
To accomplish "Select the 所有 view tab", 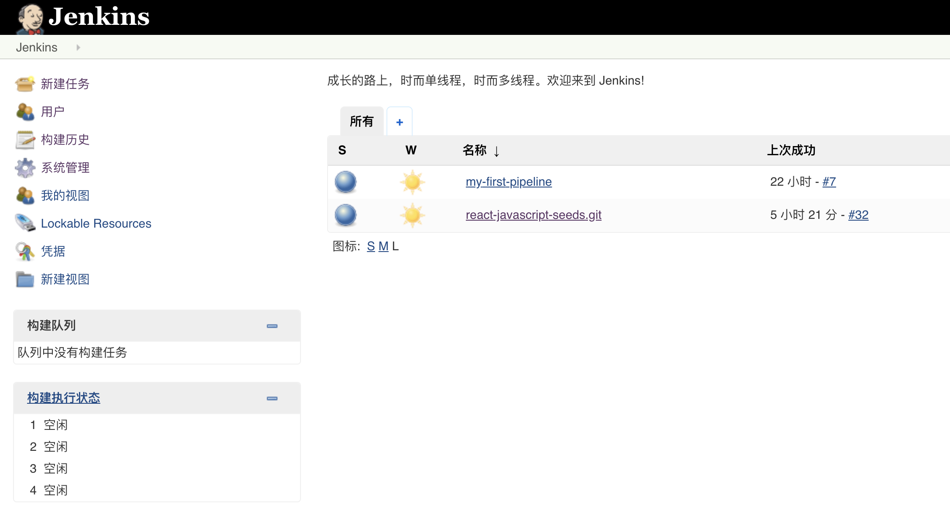I will click(362, 121).
